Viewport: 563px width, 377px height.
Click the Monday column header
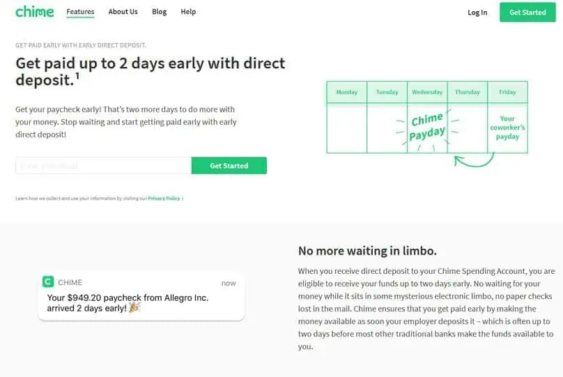pos(347,92)
